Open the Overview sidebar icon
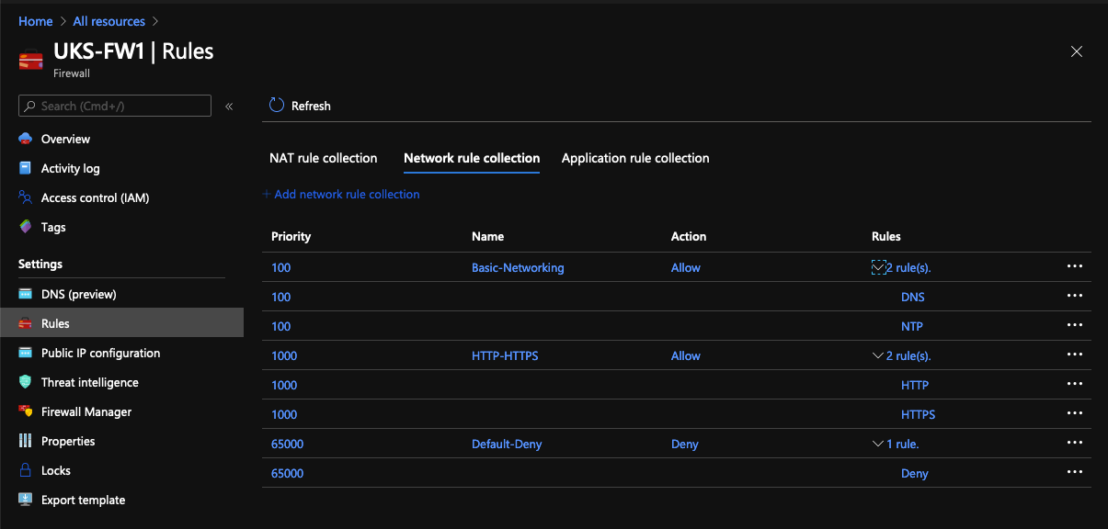Screen dimensions: 1108x529 click(x=26, y=139)
